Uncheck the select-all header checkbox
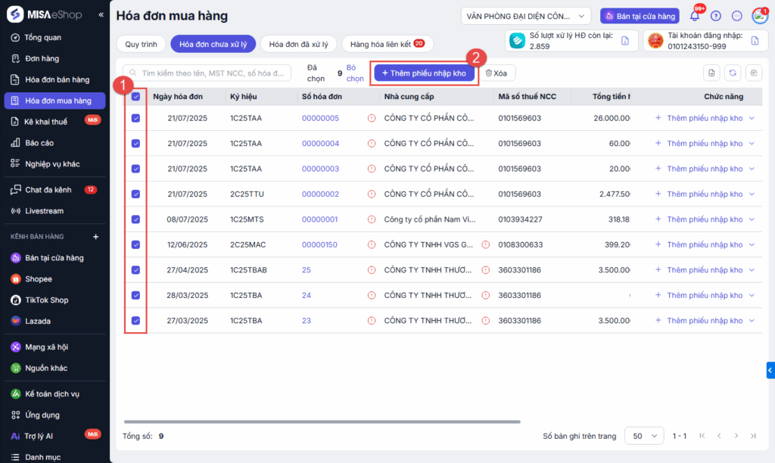 [x=135, y=97]
